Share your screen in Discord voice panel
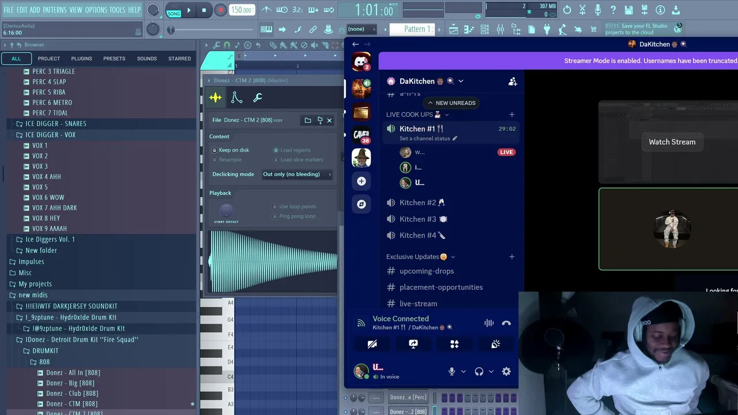The image size is (738, 415). click(413, 344)
